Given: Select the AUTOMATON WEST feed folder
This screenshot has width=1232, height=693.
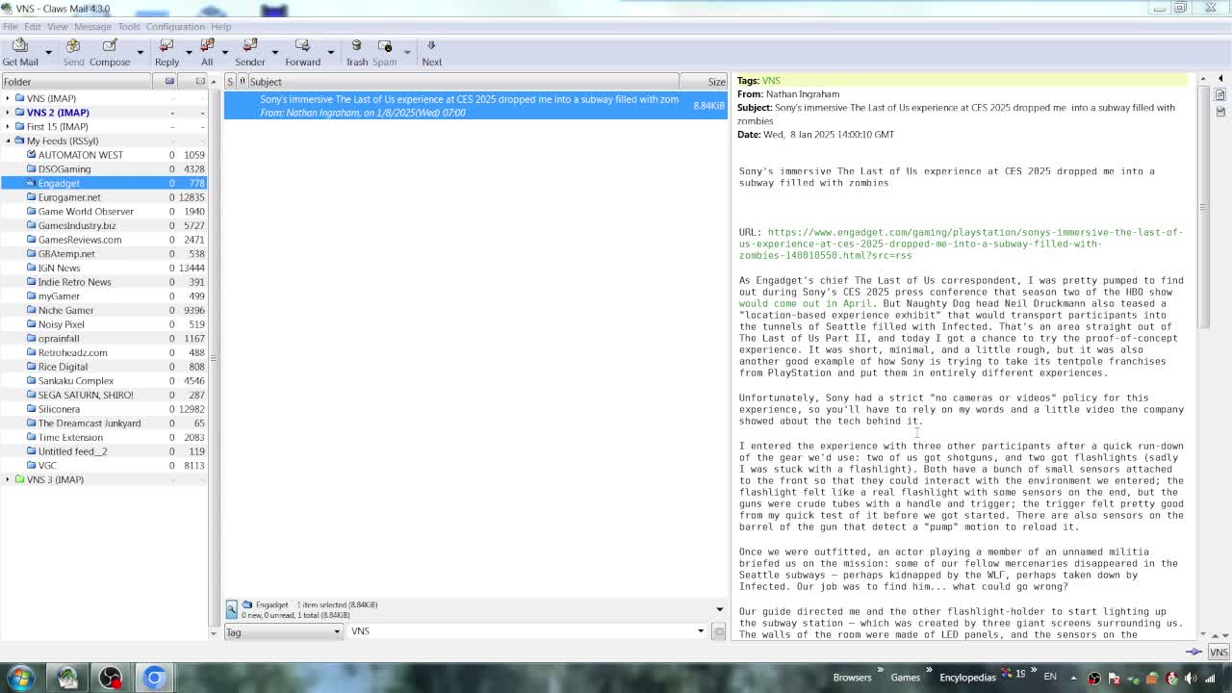Looking at the screenshot, I should (81, 155).
